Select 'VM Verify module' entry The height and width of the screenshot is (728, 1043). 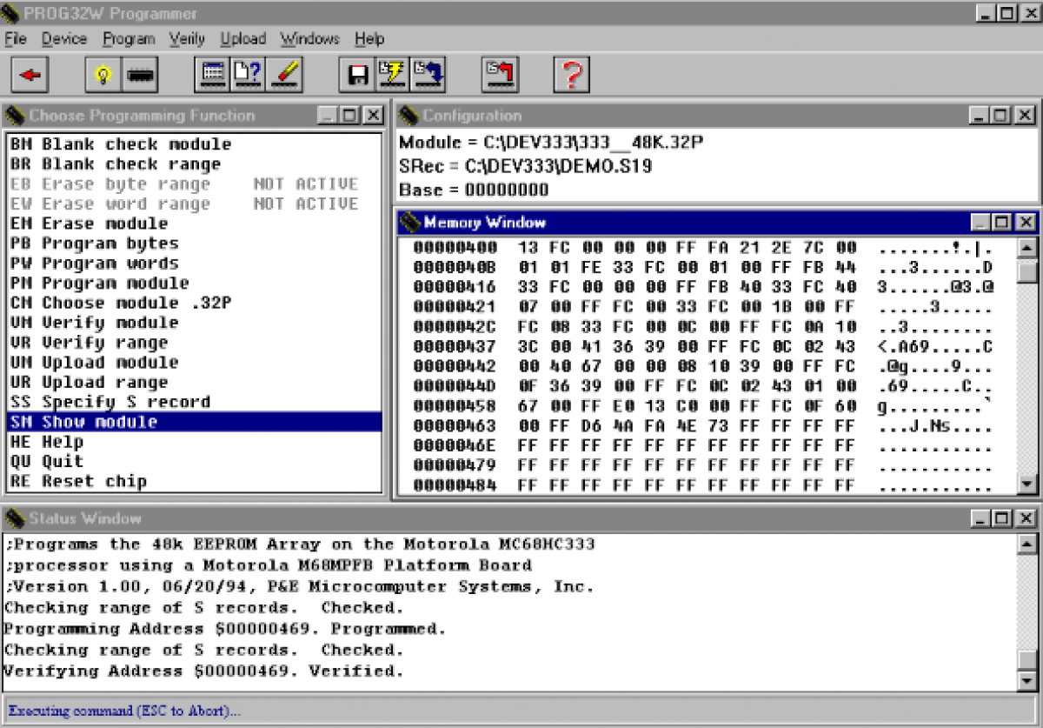coord(94,323)
